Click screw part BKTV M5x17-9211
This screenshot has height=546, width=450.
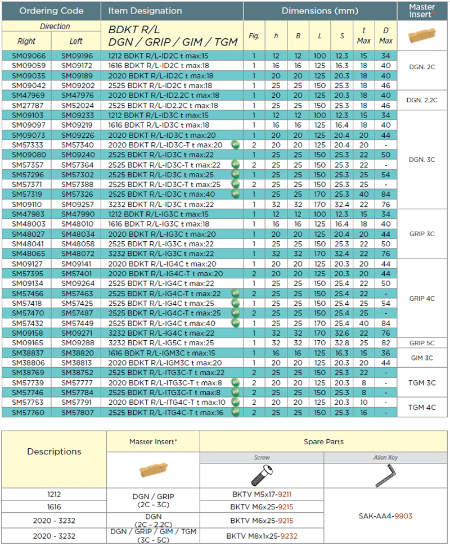tap(262, 494)
